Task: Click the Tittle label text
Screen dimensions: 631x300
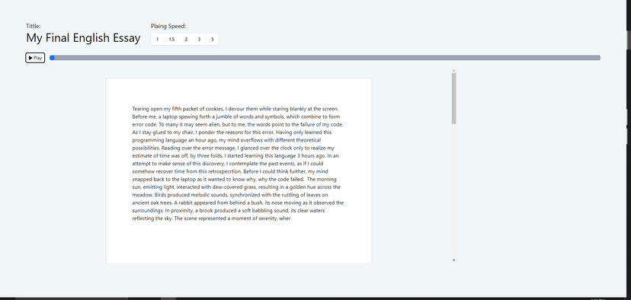Action: 34,26
